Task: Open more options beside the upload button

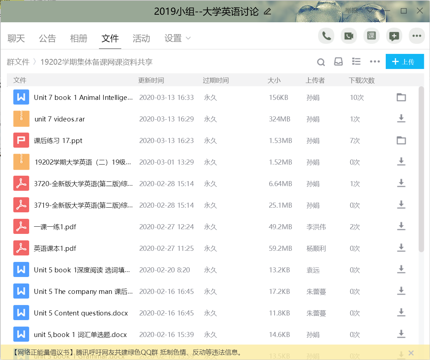Action: 375,62
